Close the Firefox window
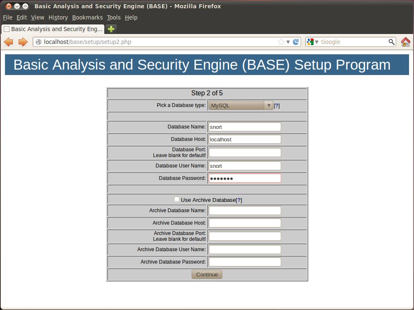This screenshot has height=310, width=414. click(9, 6)
